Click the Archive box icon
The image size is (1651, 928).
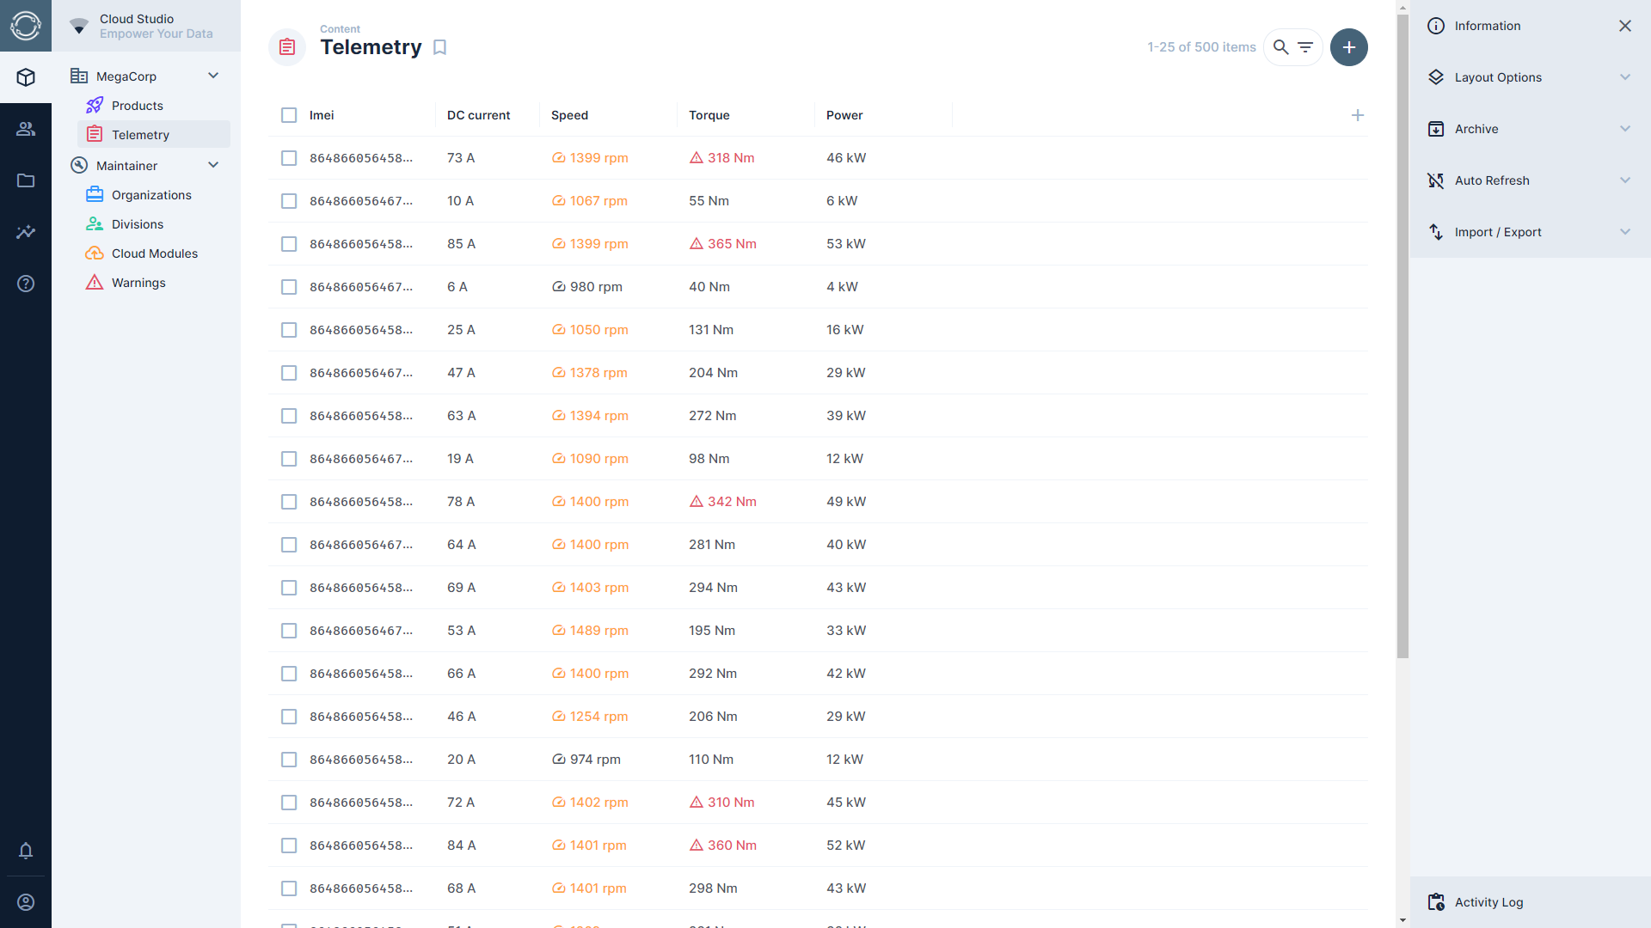point(1435,129)
